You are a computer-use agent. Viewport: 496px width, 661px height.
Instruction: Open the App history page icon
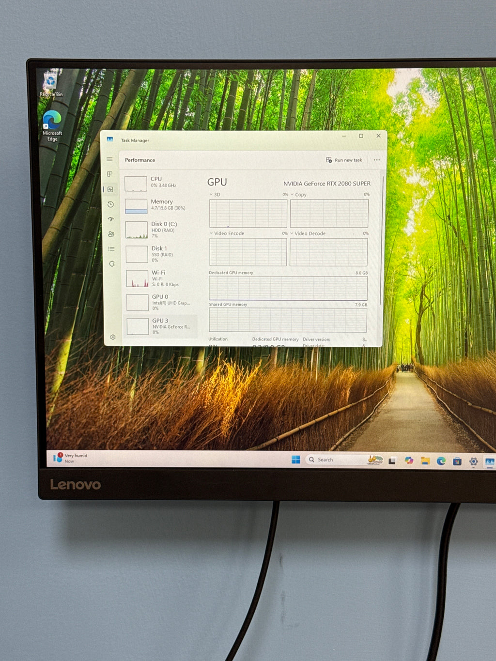[110, 204]
